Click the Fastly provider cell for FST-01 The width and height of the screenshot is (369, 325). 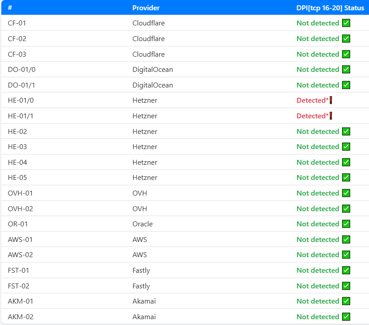(141, 271)
